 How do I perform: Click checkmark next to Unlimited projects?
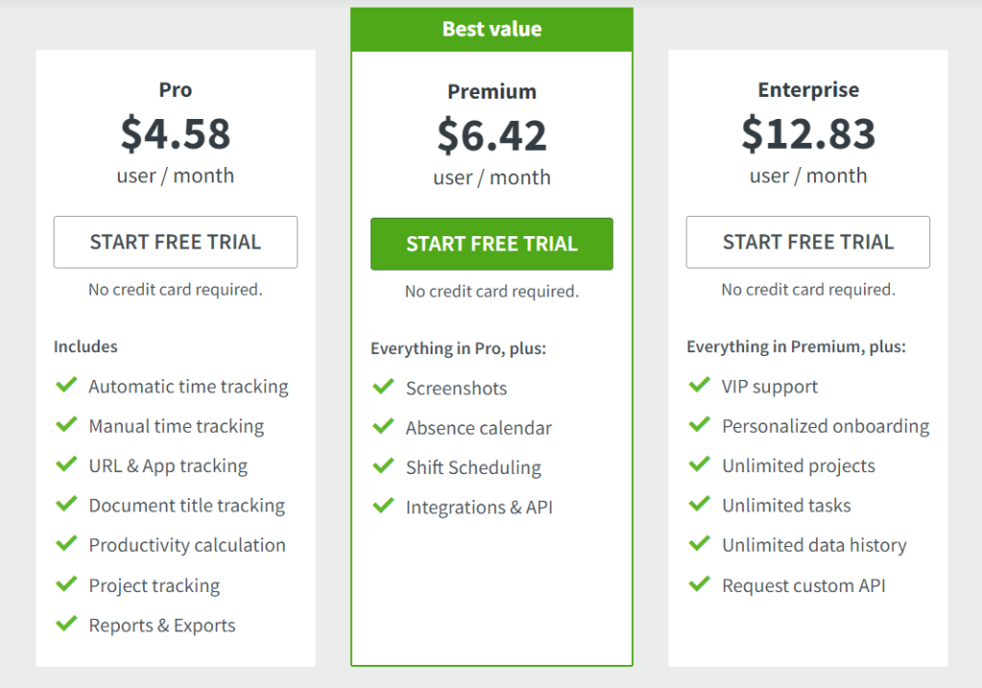pos(700,465)
